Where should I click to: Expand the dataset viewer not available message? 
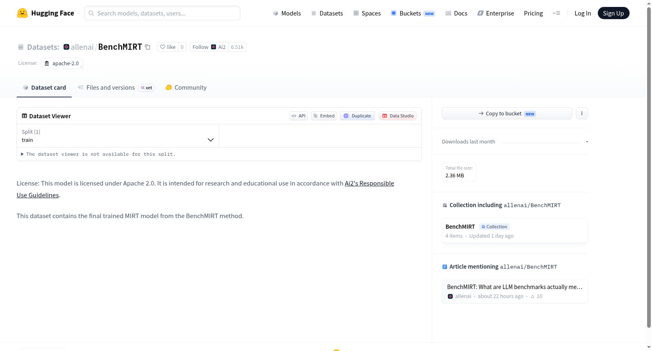[x=98, y=154]
